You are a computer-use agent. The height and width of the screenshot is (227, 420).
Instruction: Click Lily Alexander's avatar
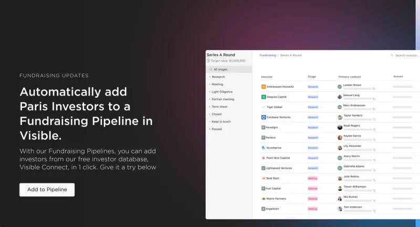(340, 148)
